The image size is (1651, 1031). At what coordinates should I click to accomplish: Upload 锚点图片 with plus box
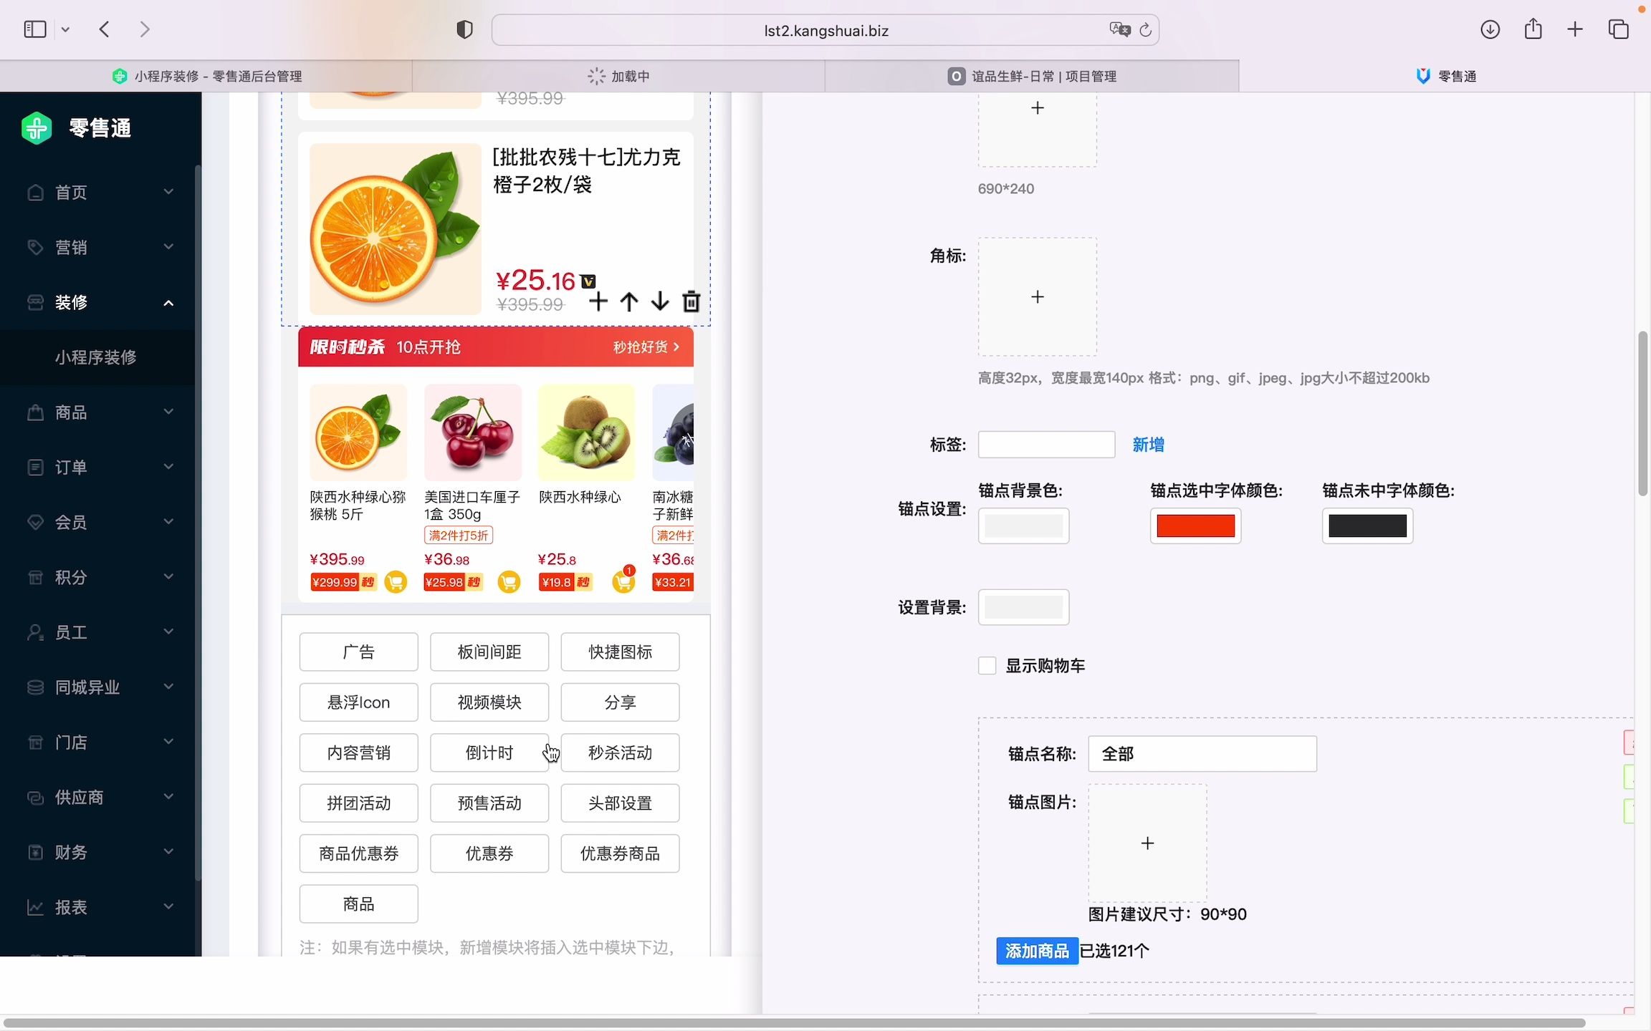pyautogui.click(x=1147, y=843)
